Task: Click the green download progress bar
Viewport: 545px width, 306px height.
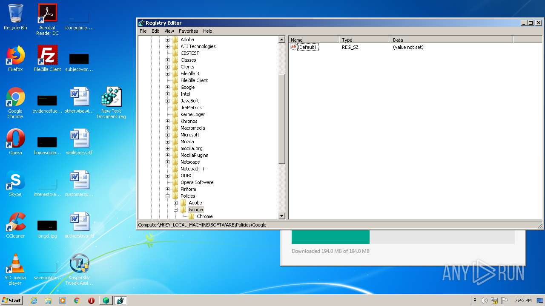Action: click(330, 237)
